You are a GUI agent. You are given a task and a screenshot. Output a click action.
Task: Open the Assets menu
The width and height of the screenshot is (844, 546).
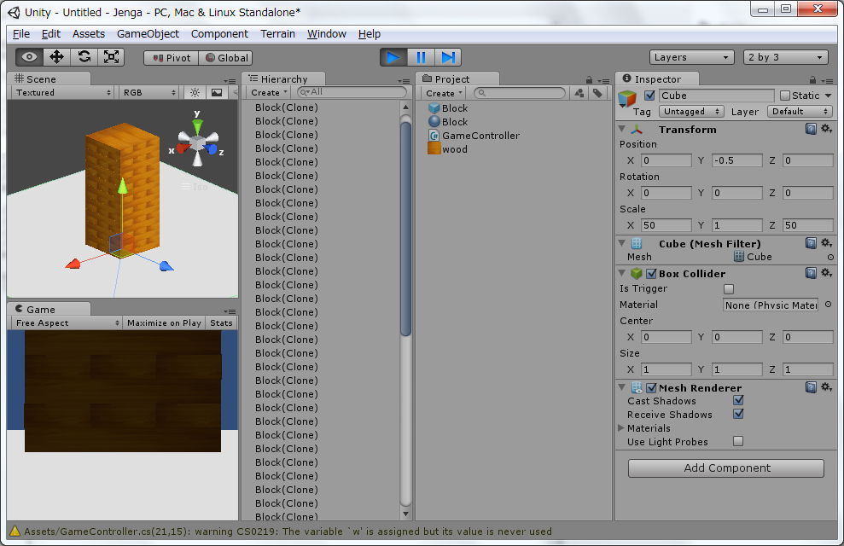pyautogui.click(x=89, y=33)
